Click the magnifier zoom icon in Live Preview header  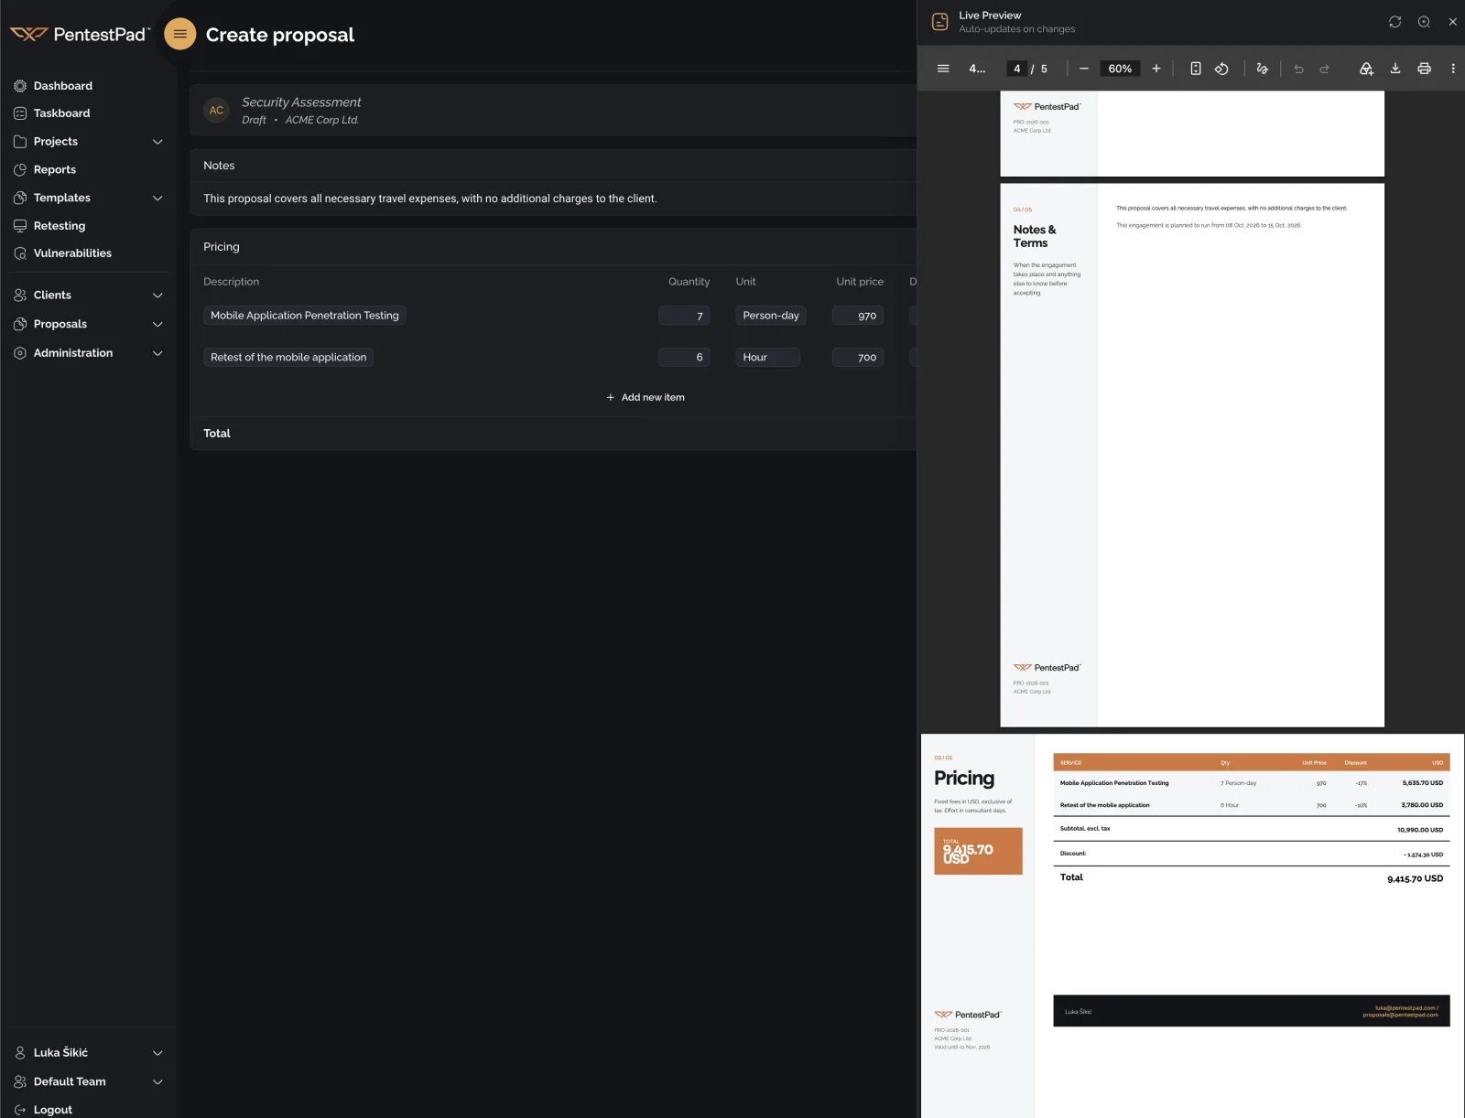[1424, 22]
